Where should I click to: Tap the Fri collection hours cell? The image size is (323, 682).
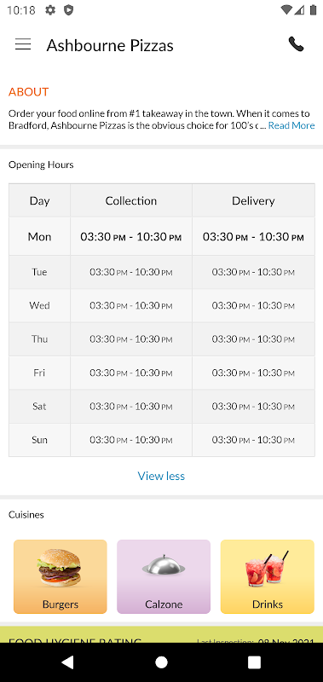(x=131, y=373)
